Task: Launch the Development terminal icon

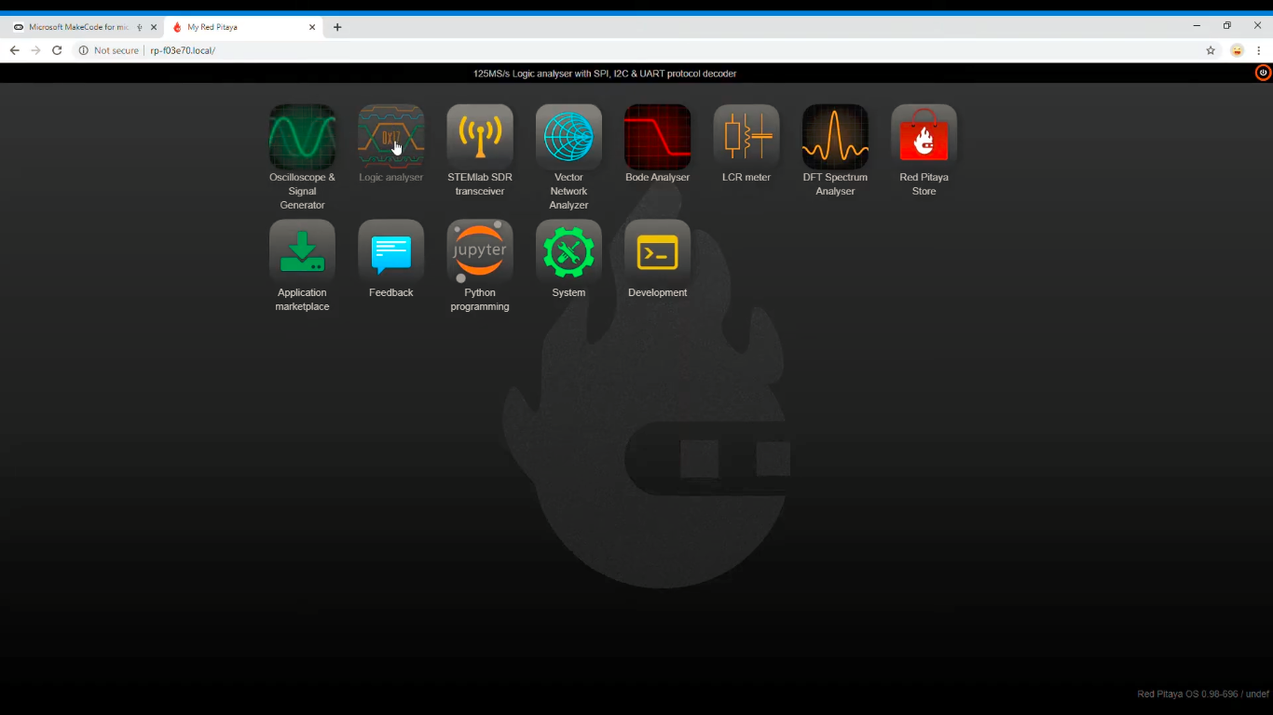Action: pos(657,252)
